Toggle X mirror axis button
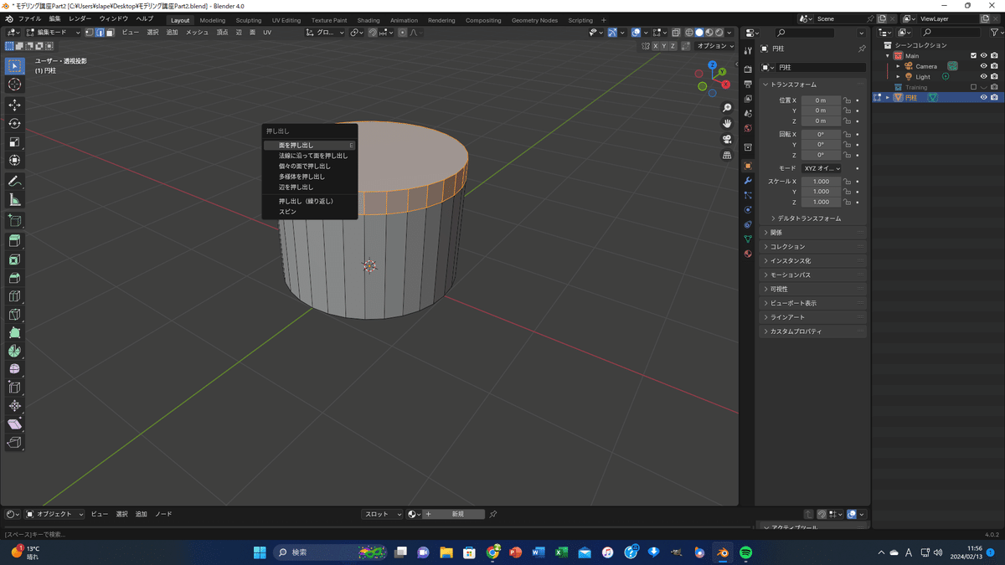1005x565 pixels. point(657,46)
